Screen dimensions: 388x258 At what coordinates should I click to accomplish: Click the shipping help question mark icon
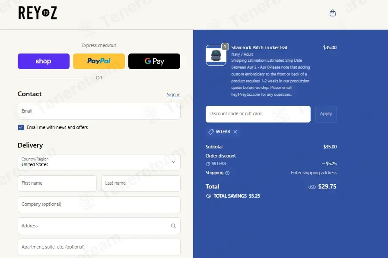click(227, 173)
